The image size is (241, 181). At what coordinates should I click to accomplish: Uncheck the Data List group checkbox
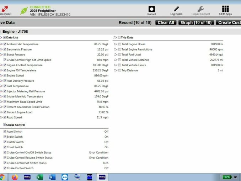click(4, 37)
